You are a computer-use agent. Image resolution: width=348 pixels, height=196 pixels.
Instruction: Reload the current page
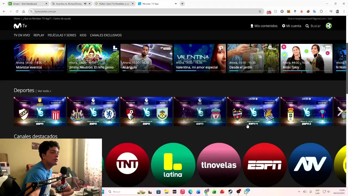pyautogui.click(x=17, y=11)
